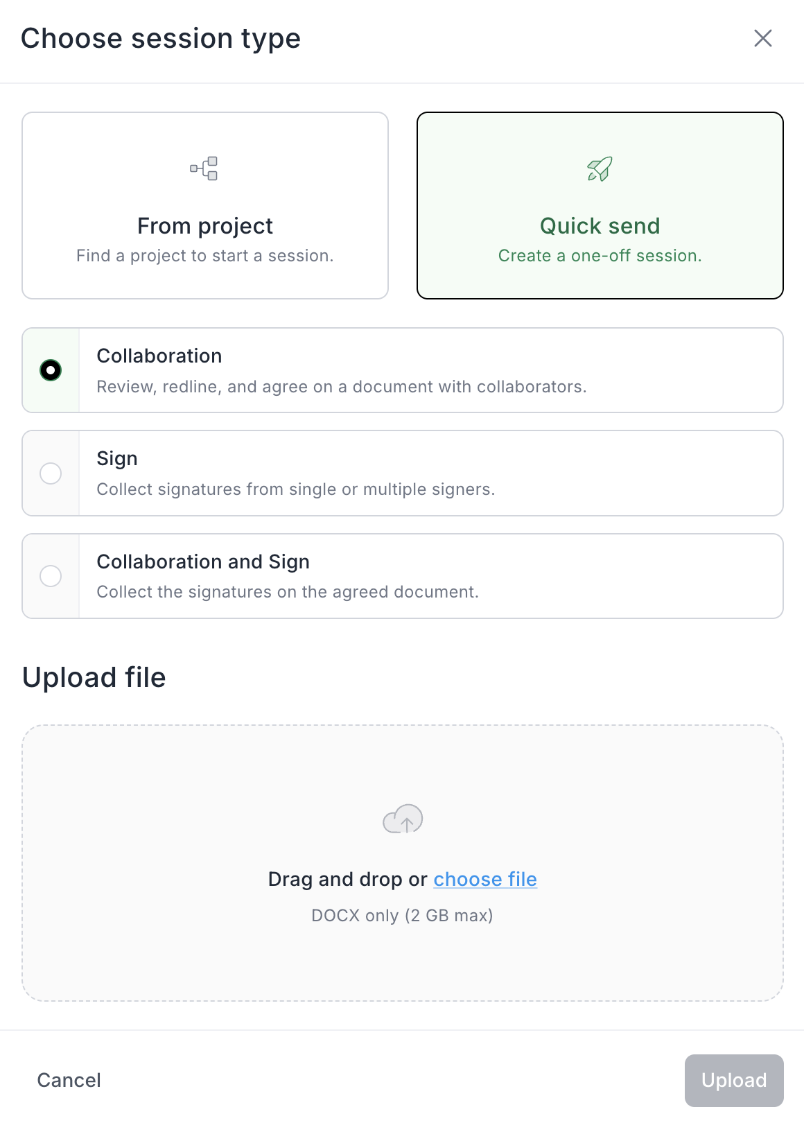The height and width of the screenshot is (1123, 804).
Task: Click the Collaboration and Sign title
Action: click(203, 561)
